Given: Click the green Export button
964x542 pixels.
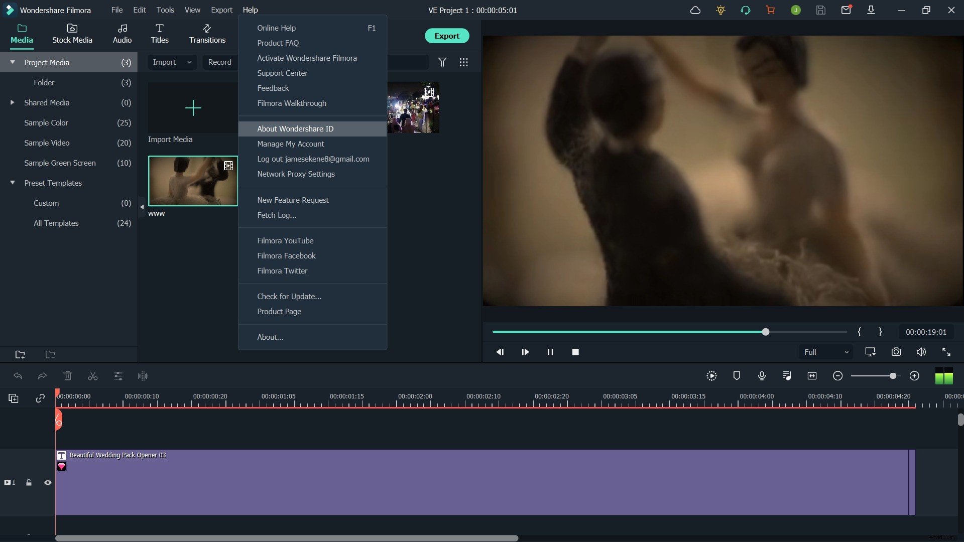Looking at the screenshot, I should 446,36.
